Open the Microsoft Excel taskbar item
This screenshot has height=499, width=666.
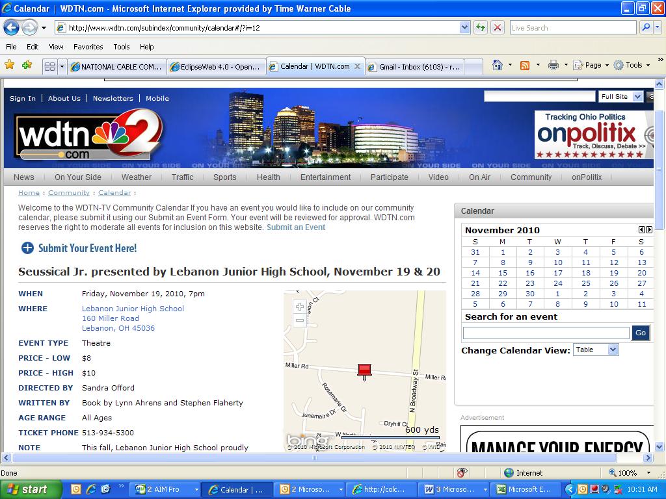point(526,489)
